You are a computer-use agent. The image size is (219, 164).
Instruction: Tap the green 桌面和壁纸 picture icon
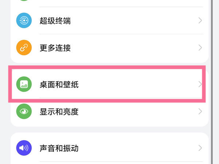point(24,85)
